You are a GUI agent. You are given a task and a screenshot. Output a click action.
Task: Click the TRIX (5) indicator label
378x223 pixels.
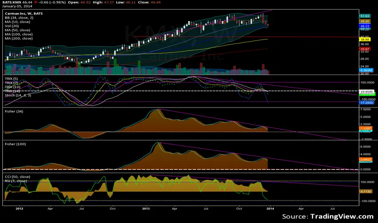click(11, 79)
